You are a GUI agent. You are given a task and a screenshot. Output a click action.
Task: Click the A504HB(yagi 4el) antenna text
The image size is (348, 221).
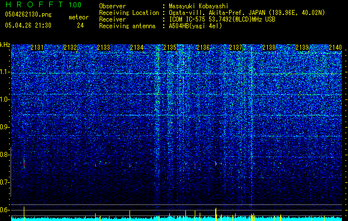point(195,26)
